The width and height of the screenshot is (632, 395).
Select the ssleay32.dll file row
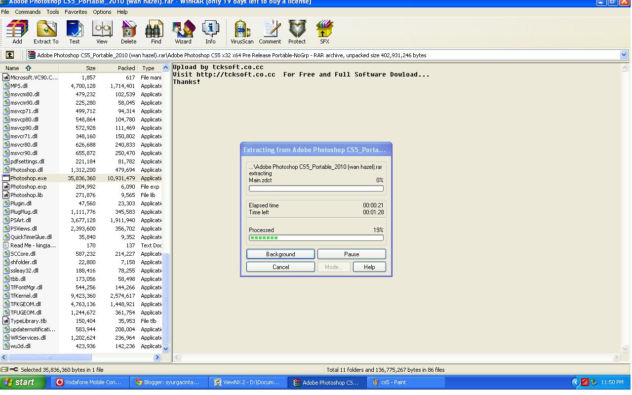coord(81,271)
